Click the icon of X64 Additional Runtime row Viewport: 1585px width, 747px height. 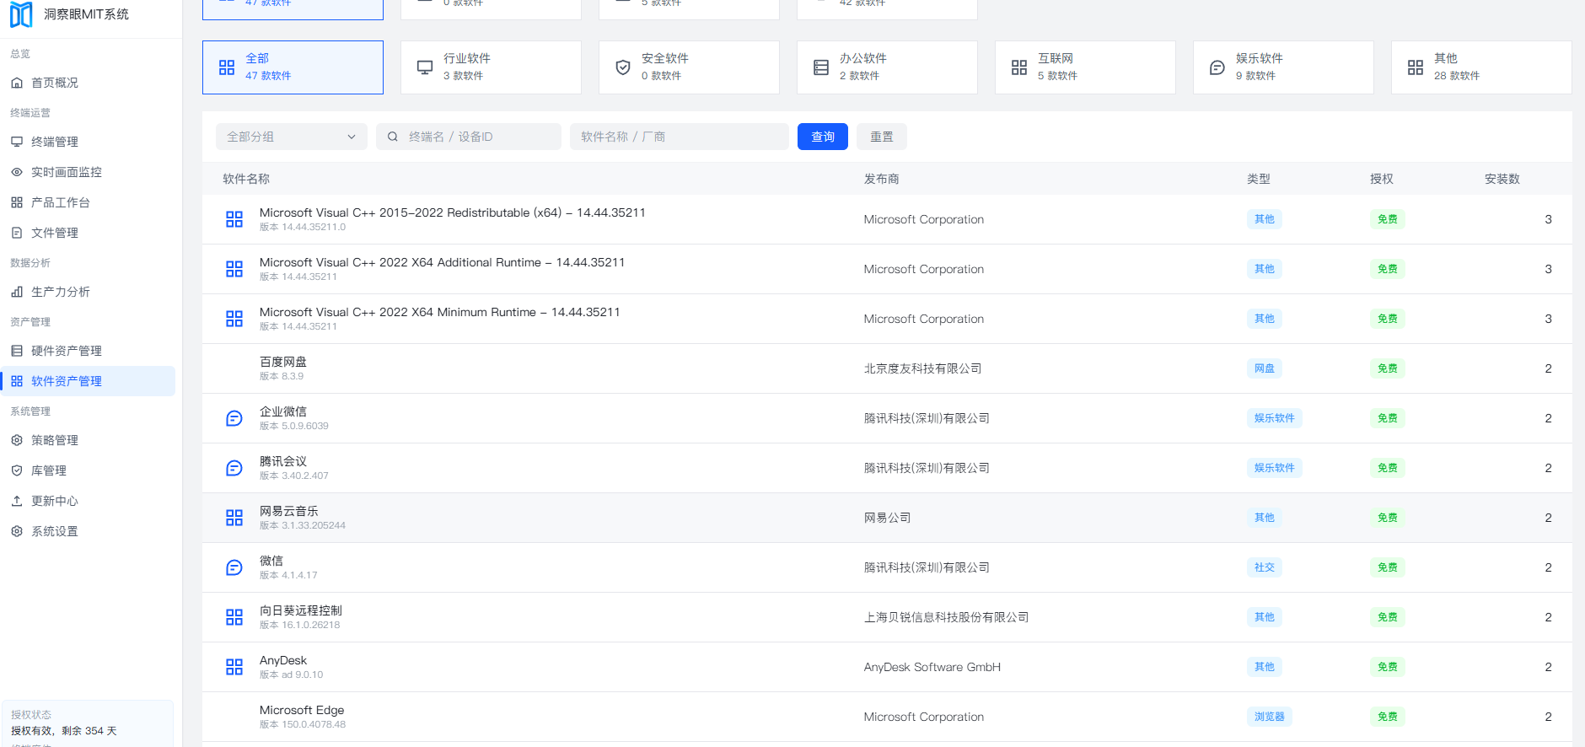(234, 269)
